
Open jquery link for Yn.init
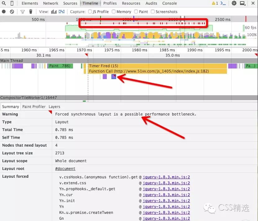[166, 201]
